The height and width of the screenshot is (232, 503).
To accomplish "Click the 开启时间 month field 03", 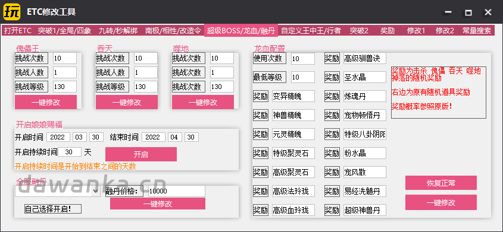I will (80, 137).
